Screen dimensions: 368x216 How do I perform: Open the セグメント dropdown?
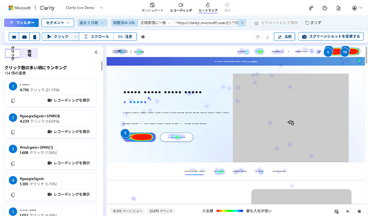pos(58,23)
